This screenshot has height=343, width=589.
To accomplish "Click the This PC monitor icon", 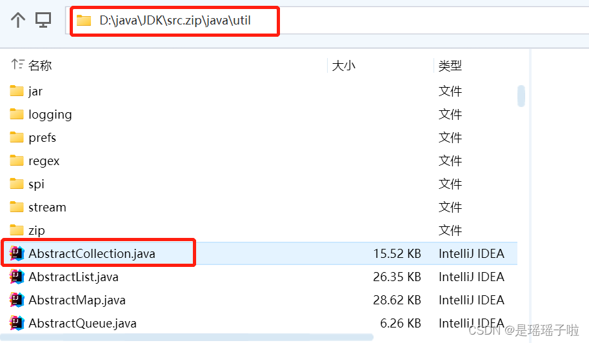I will pos(43,20).
